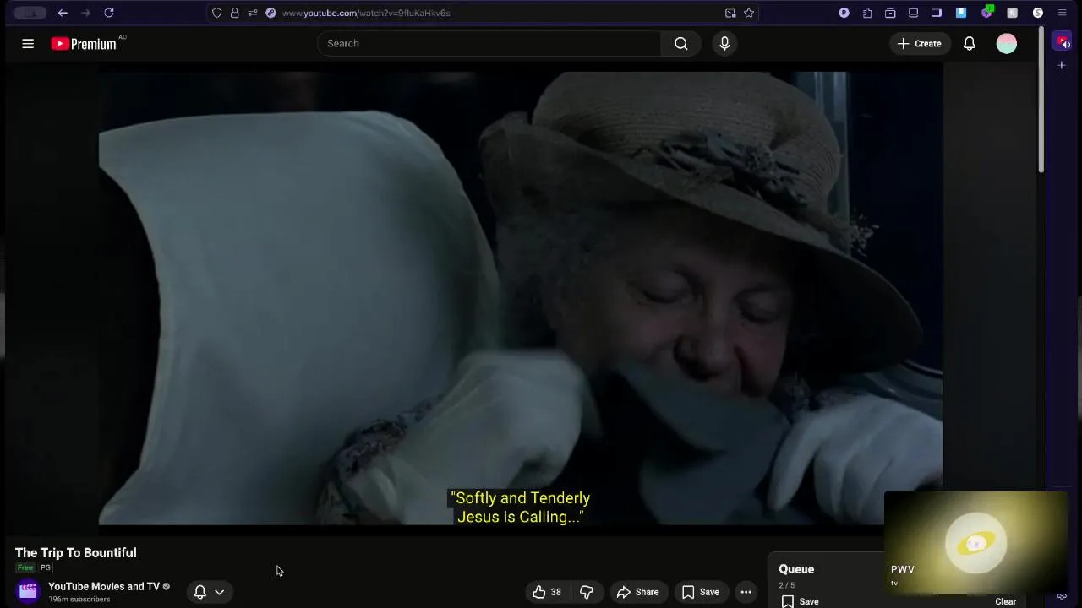Screen dimensions: 1082x608
Task: Click the green Free badge
Action: click(25, 567)
